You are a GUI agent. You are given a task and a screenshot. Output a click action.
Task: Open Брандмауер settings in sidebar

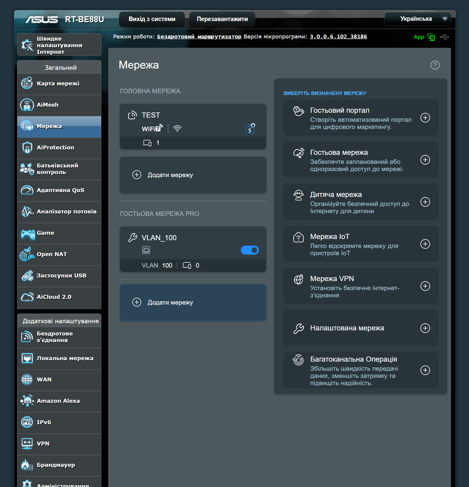pyautogui.click(x=59, y=465)
